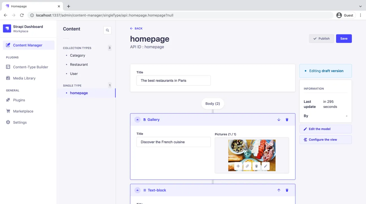Click the Strapi logo icon
This screenshot has height=204, width=366.
pos(7,28)
